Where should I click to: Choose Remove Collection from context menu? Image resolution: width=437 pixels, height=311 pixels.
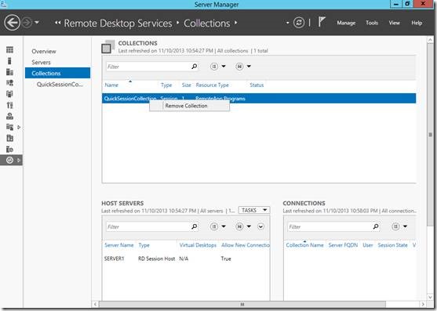click(190, 106)
